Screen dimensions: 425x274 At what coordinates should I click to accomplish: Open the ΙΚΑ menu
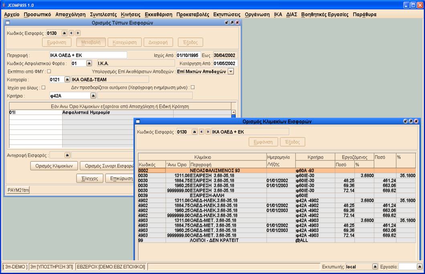(x=278, y=14)
